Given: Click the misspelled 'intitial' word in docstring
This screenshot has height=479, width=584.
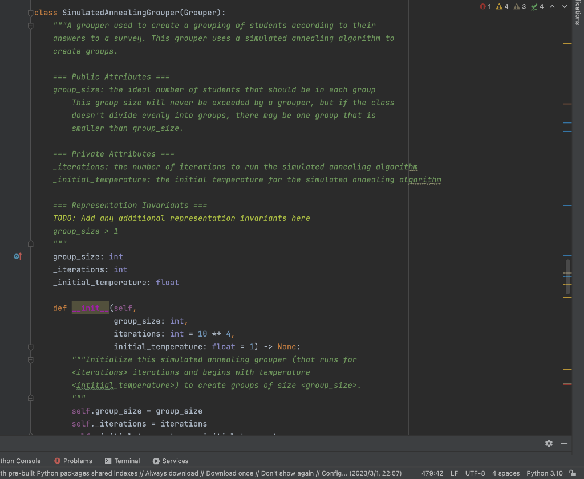Looking at the screenshot, I should tap(95, 385).
